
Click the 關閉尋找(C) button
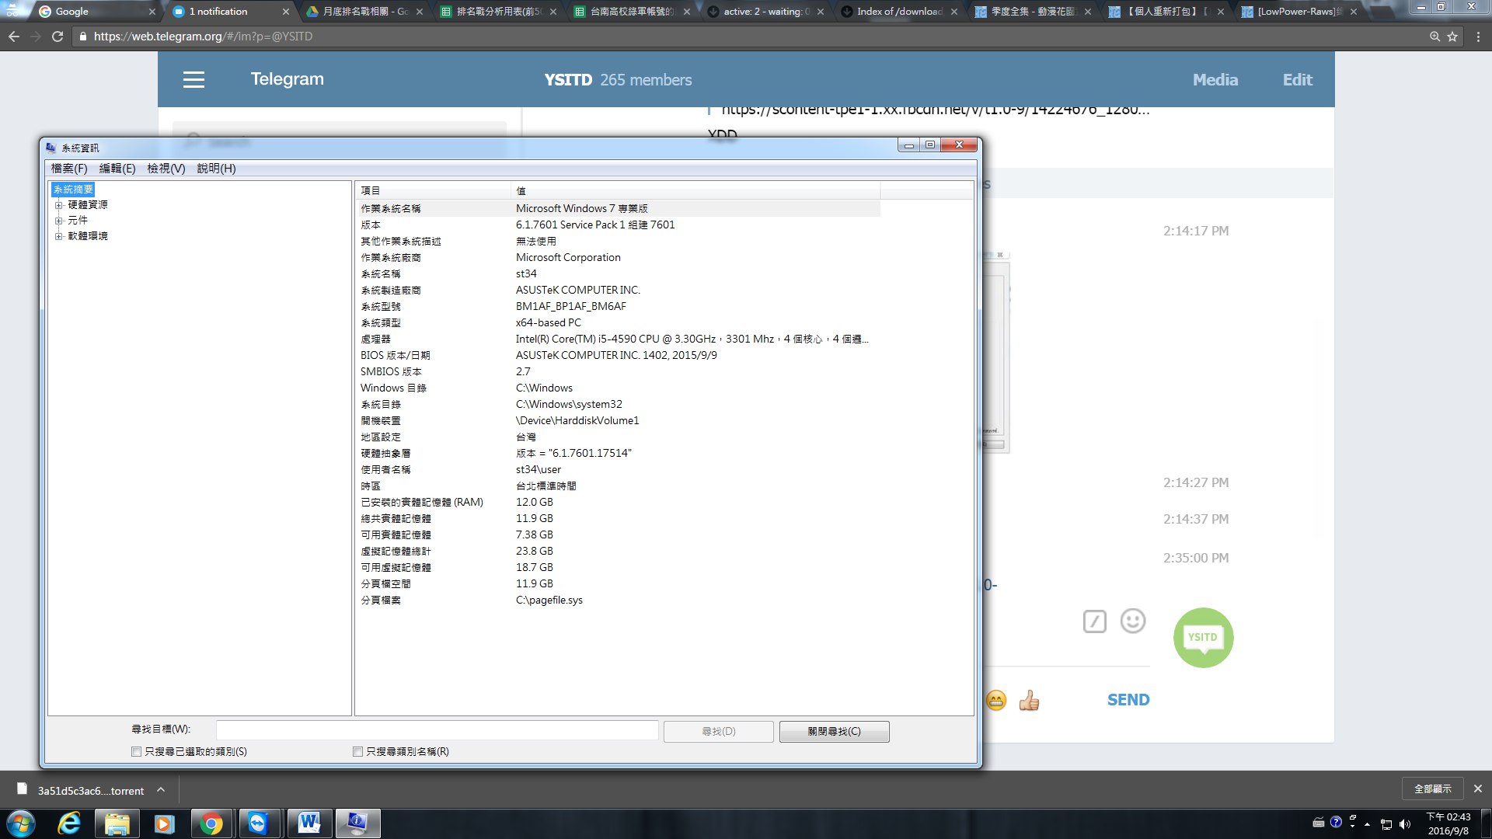834,732
